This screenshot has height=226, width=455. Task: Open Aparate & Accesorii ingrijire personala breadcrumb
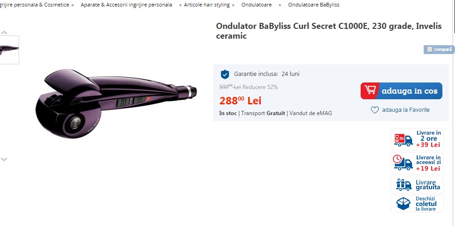tap(126, 5)
